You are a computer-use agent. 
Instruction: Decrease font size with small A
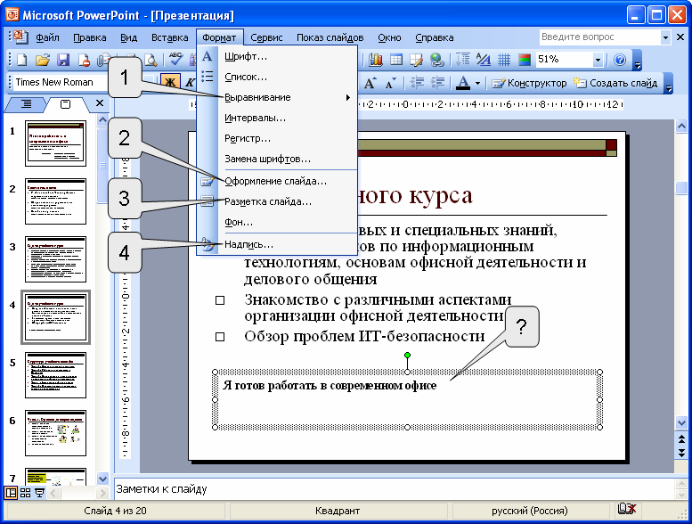[x=390, y=83]
